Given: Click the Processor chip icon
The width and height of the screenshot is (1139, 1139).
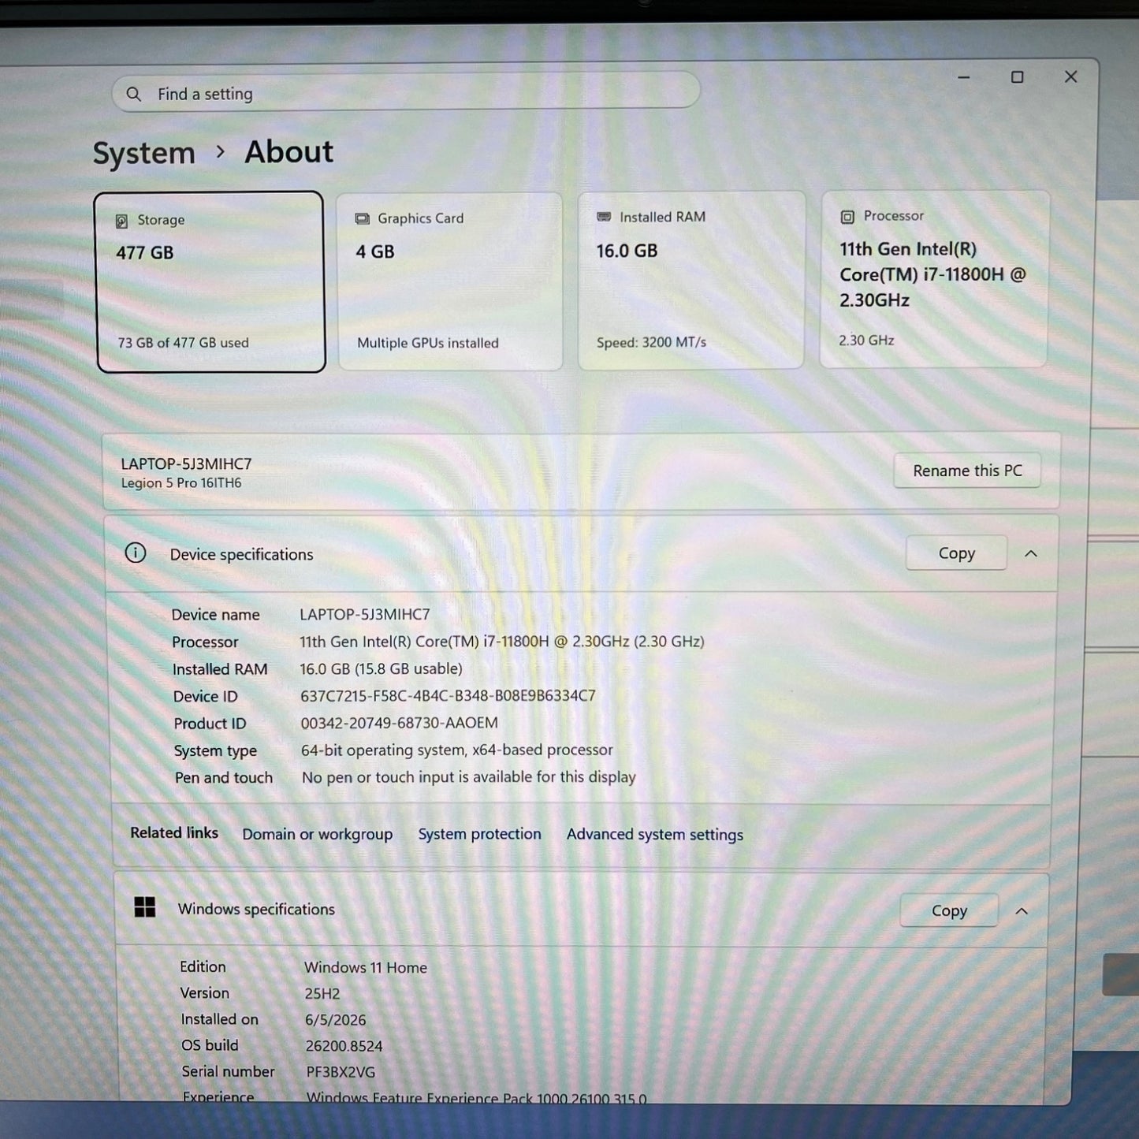Looking at the screenshot, I should 847,217.
